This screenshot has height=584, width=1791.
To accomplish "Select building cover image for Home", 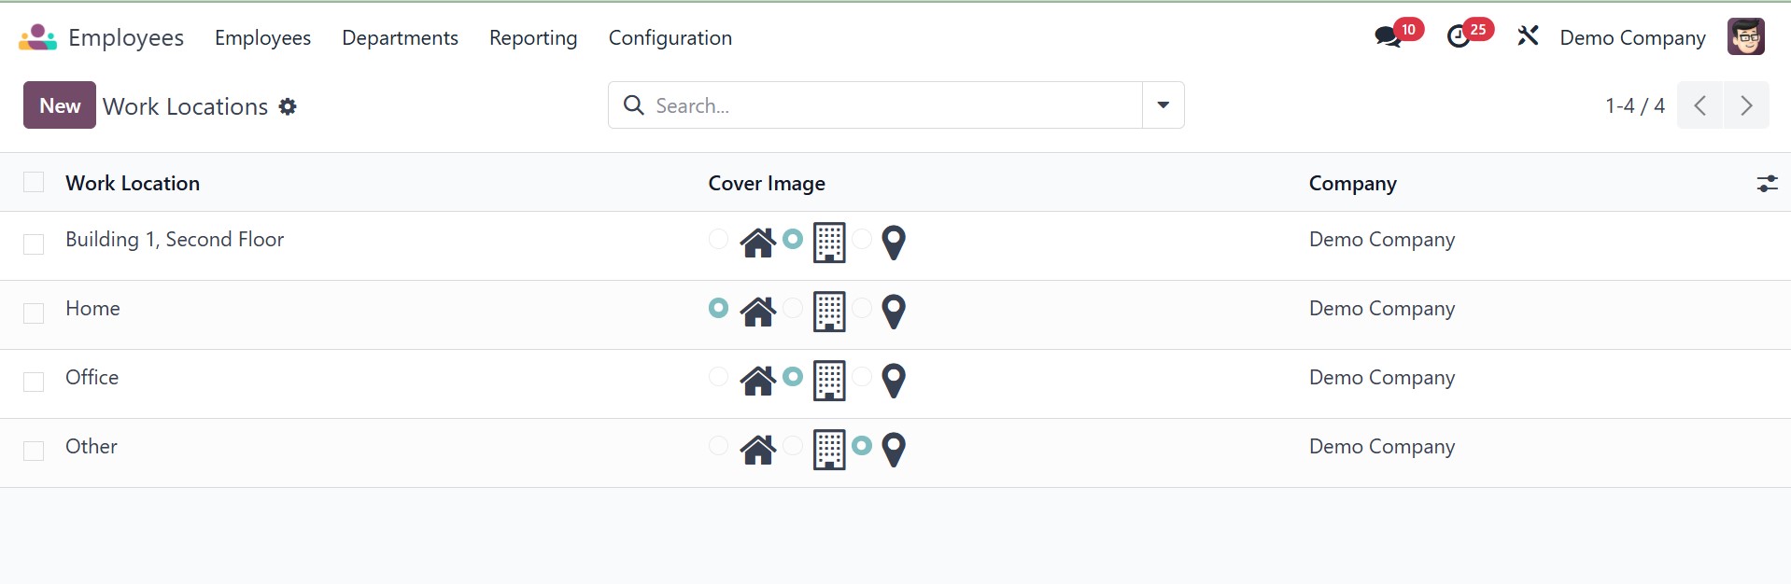I will pyautogui.click(x=793, y=308).
